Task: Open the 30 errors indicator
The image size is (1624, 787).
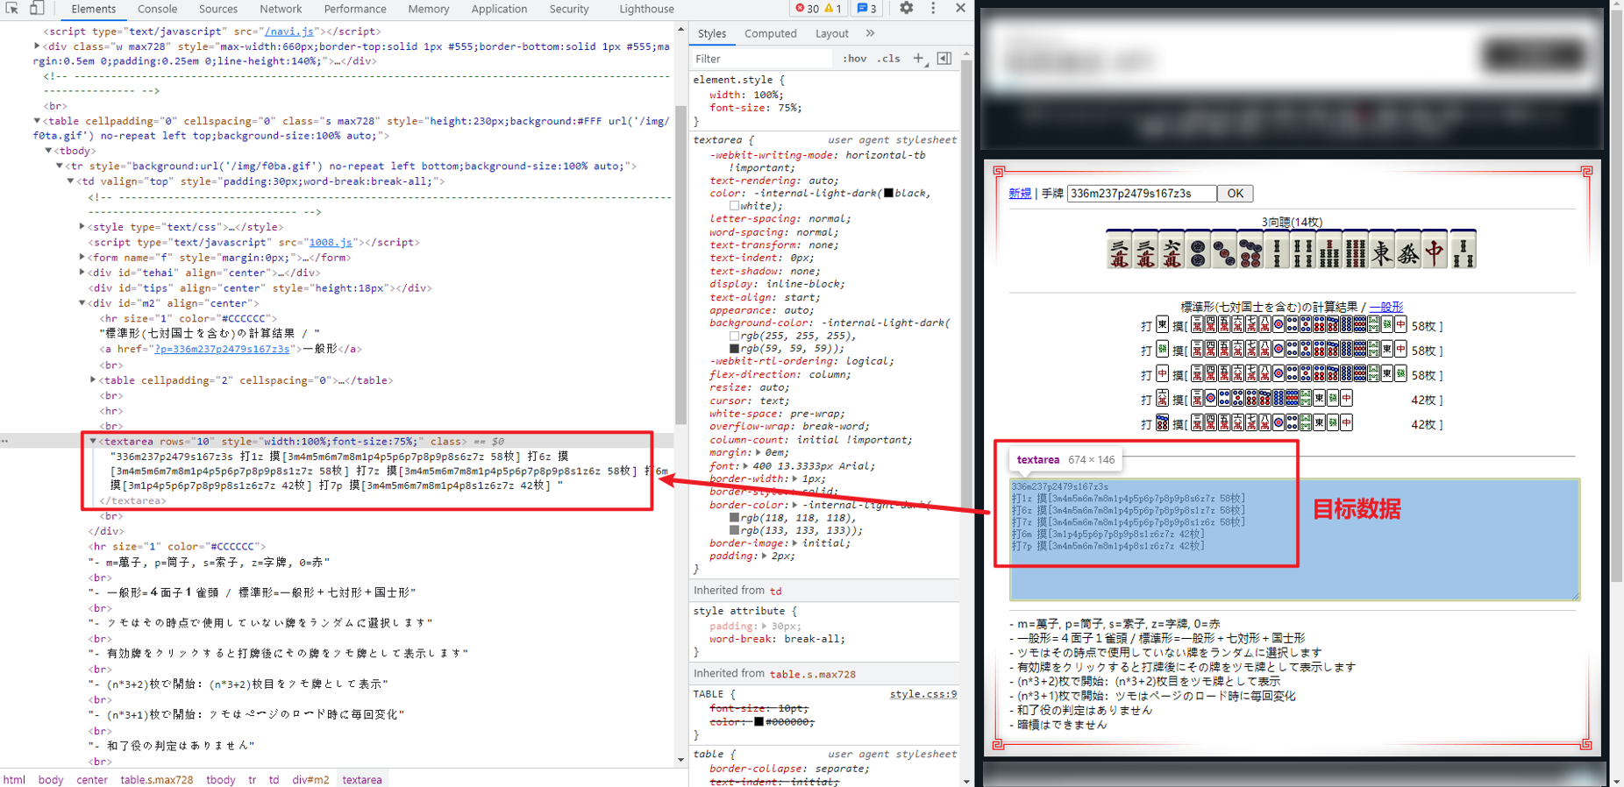Action: coord(806,9)
